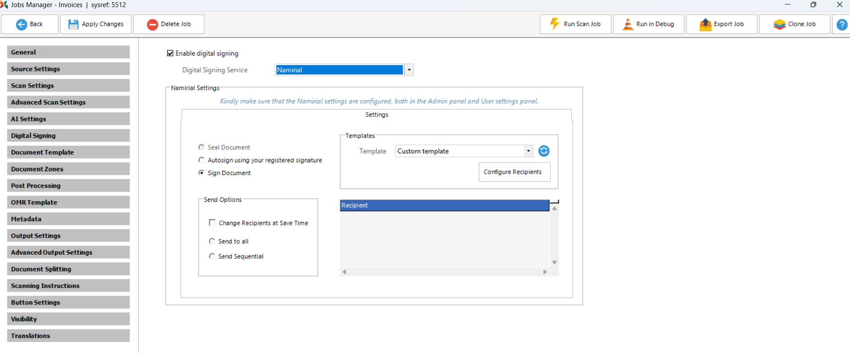Open help via the blue question mark

click(842, 24)
